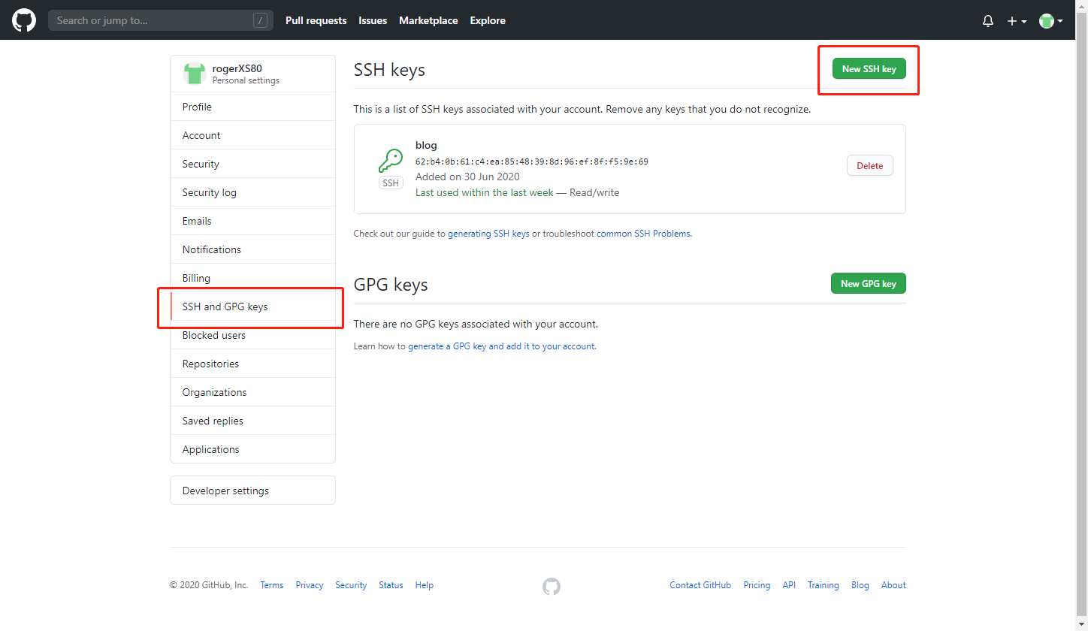Open Applications settings in sidebar
The width and height of the screenshot is (1088, 631).
[252, 449]
